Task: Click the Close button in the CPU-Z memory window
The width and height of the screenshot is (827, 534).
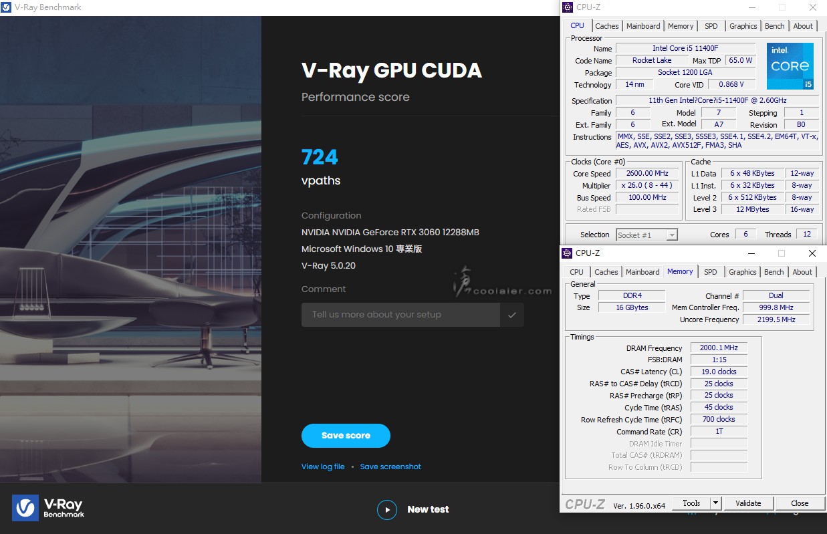Action: coord(800,503)
